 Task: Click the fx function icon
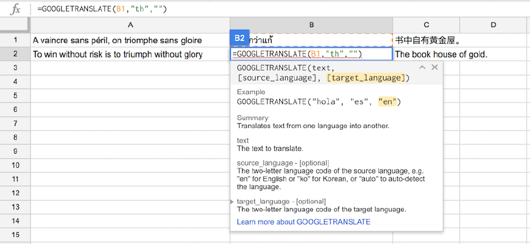[x=15, y=9]
